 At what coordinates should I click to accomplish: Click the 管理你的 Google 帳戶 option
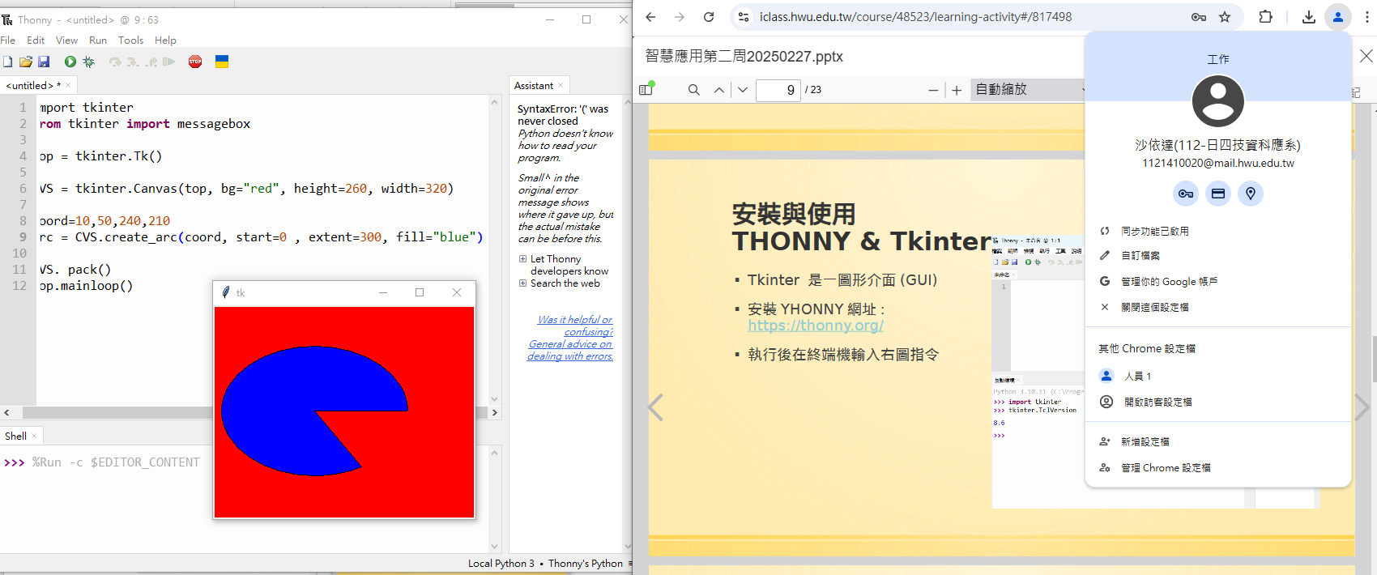coord(1169,282)
